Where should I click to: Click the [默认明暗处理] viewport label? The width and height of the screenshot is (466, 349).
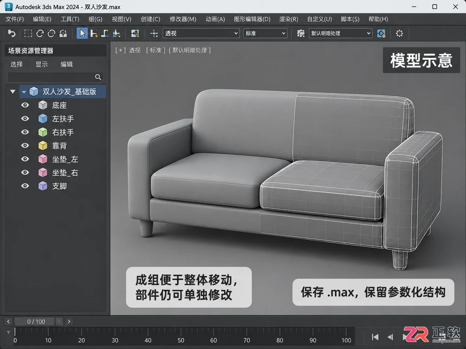(190, 50)
